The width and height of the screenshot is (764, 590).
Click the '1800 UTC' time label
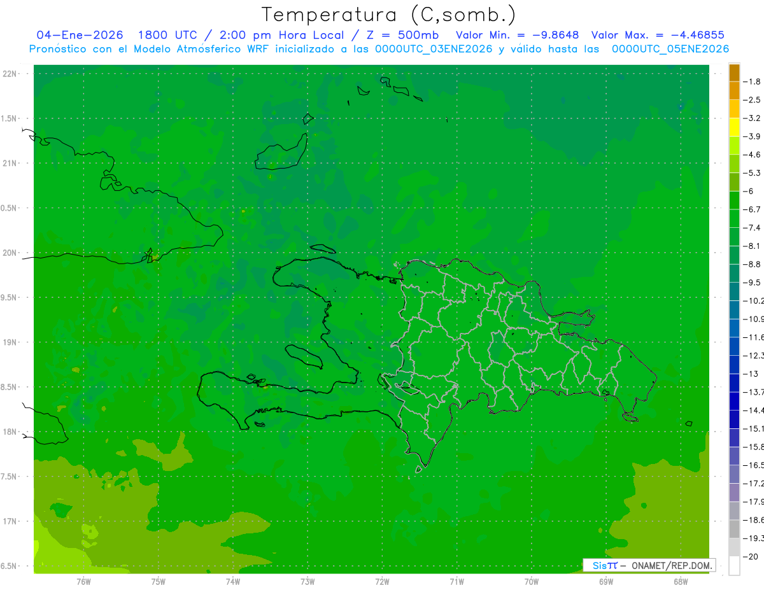(167, 35)
